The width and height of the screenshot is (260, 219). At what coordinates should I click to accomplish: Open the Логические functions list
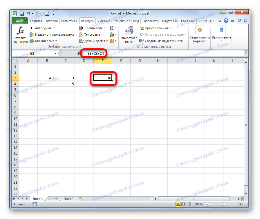click(x=92, y=28)
